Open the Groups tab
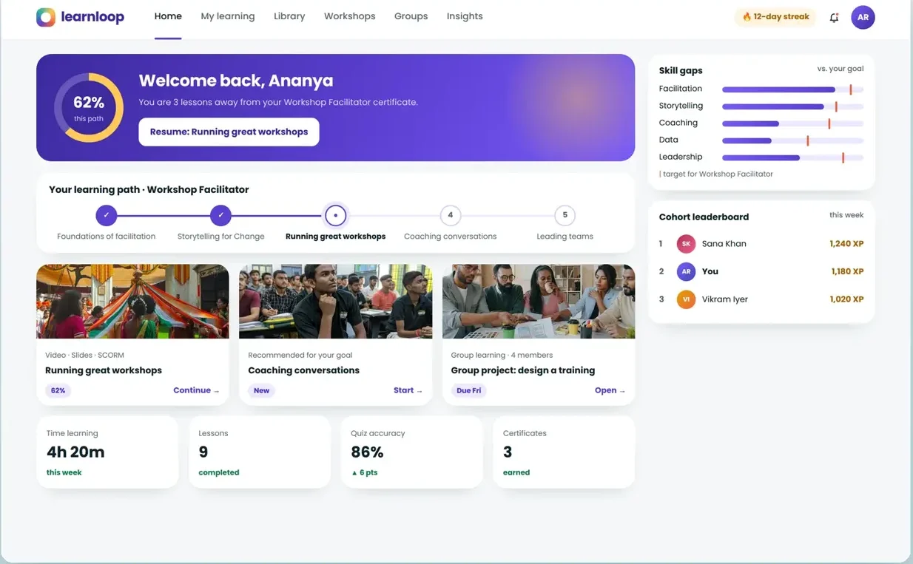913x564 pixels. click(411, 16)
